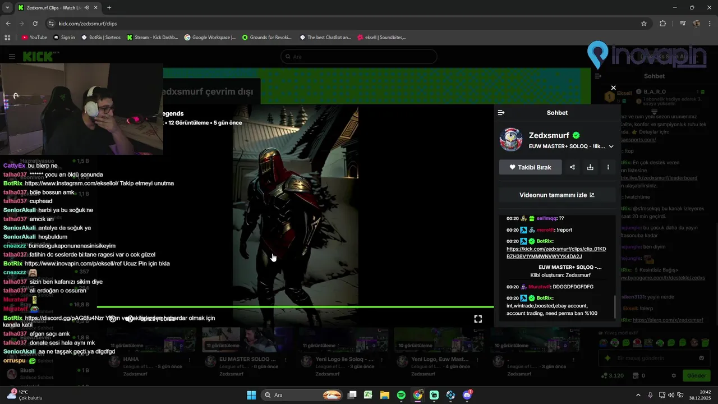Open Chrome extensions puzzle icon
Viewport: 718px width, 404px height.
pyautogui.click(x=663, y=24)
